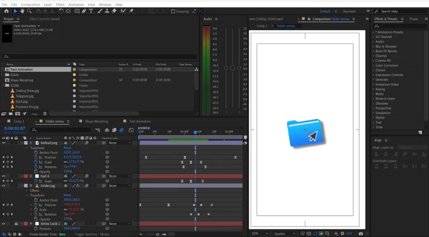This screenshot has width=429, height=237.
Task: Select the Zoom magnifier tool
Action: click(29, 11)
